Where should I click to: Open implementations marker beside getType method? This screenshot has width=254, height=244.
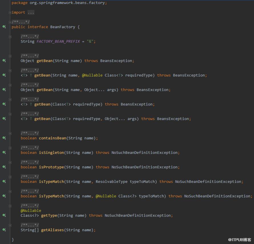(4, 215)
